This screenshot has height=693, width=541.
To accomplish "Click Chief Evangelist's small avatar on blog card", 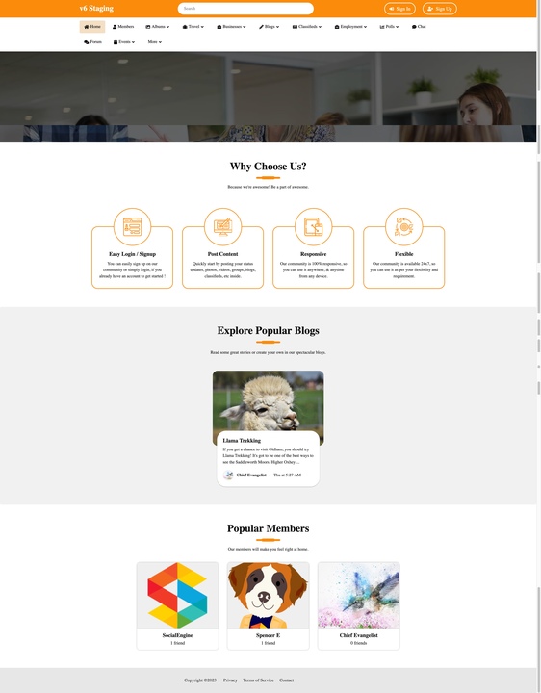I will tap(228, 475).
